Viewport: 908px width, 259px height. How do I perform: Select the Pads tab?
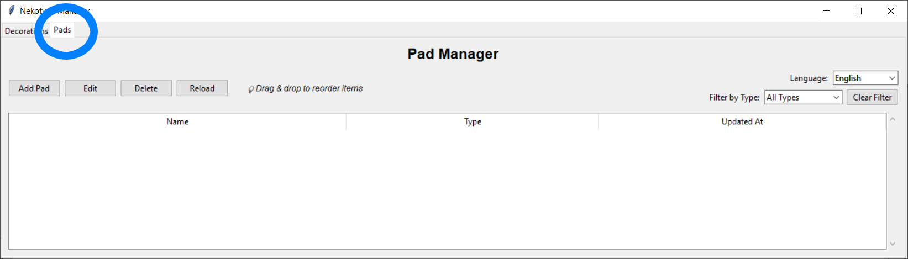(x=62, y=30)
